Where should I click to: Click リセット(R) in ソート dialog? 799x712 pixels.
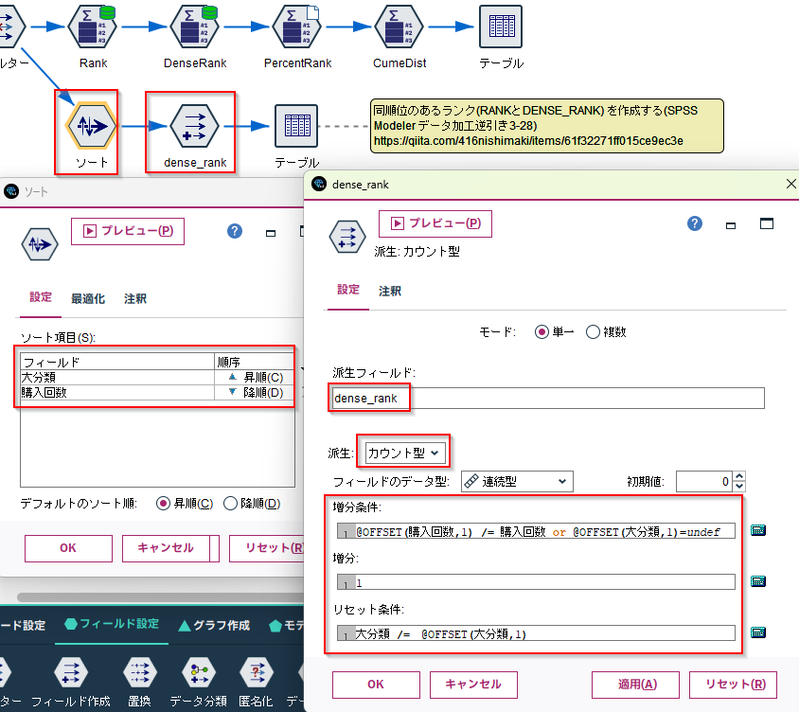(x=267, y=548)
